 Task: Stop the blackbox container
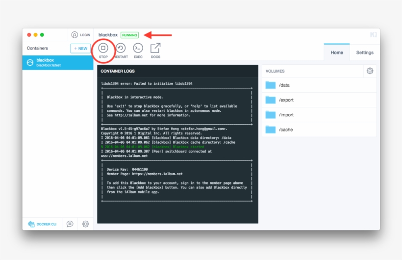pyautogui.click(x=103, y=51)
